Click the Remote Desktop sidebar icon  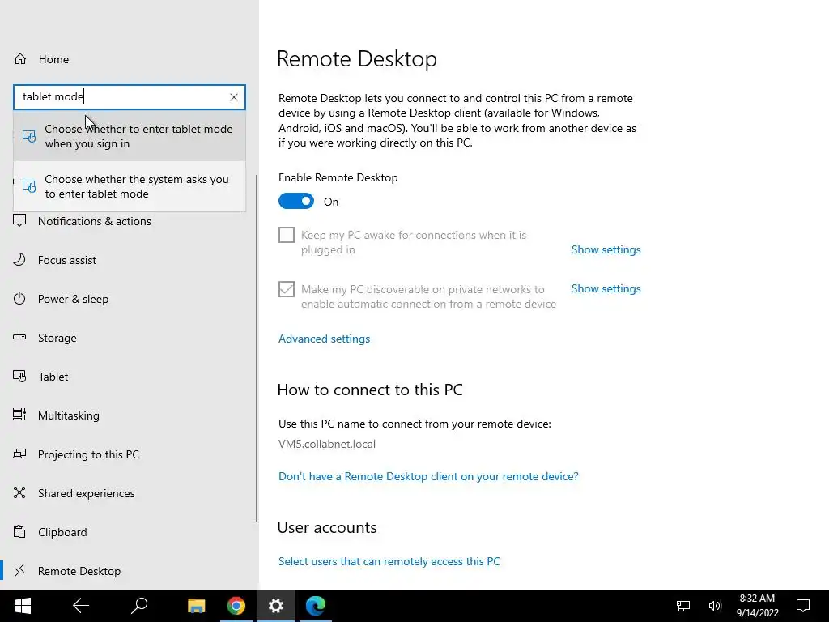(x=19, y=570)
